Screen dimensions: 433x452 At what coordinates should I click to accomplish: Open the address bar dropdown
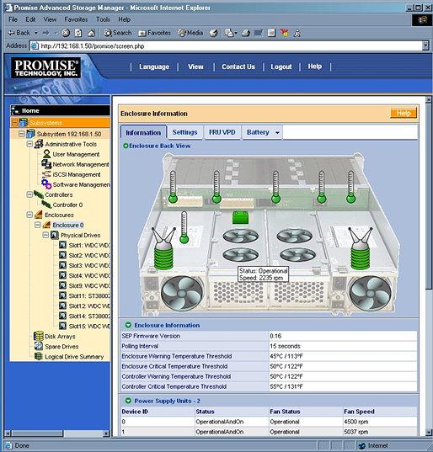click(x=425, y=45)
